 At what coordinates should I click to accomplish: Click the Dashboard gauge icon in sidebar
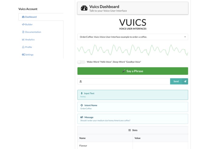(23, 17)
